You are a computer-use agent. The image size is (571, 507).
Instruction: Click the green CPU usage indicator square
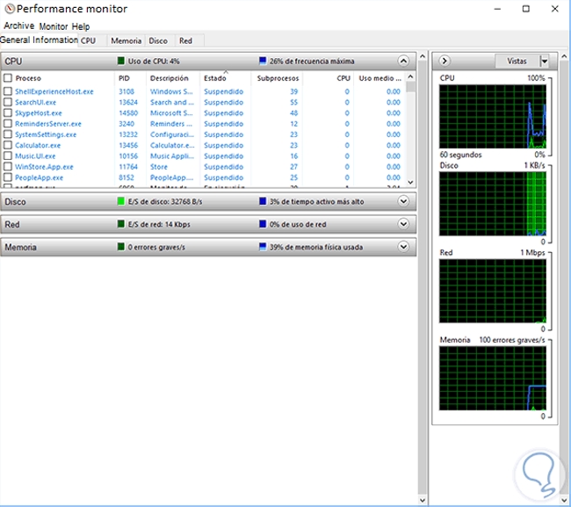pos(121,62)
